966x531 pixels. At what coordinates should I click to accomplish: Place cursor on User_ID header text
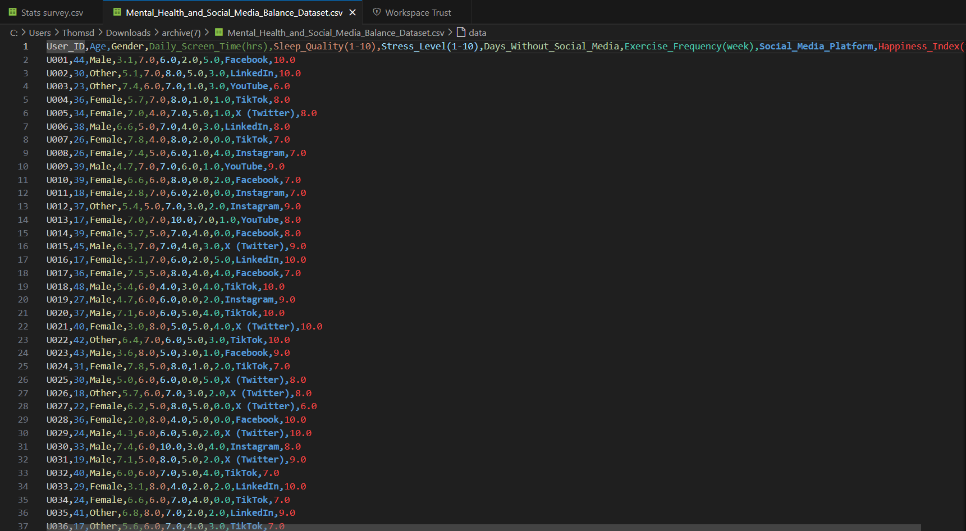click(65, 46)
